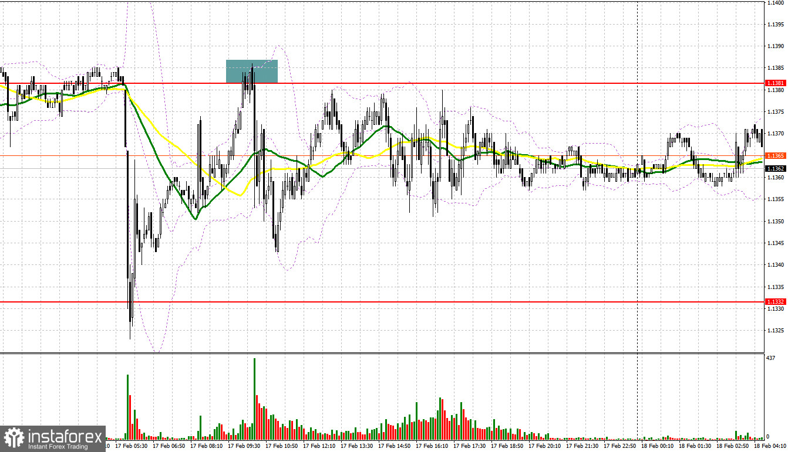This screenshot has height=452, width=788.
Task: Click the 17 Feb 16:10 time label
Action: tap(431, 446)
